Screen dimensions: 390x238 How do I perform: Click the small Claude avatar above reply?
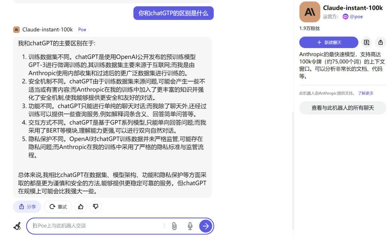pos(16,30)
